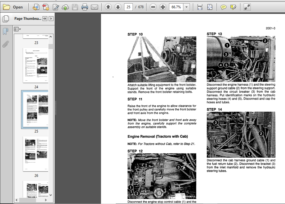285x204 pixels.
Task: Click the 'STEP 10' heading
Action: (135, 34)
